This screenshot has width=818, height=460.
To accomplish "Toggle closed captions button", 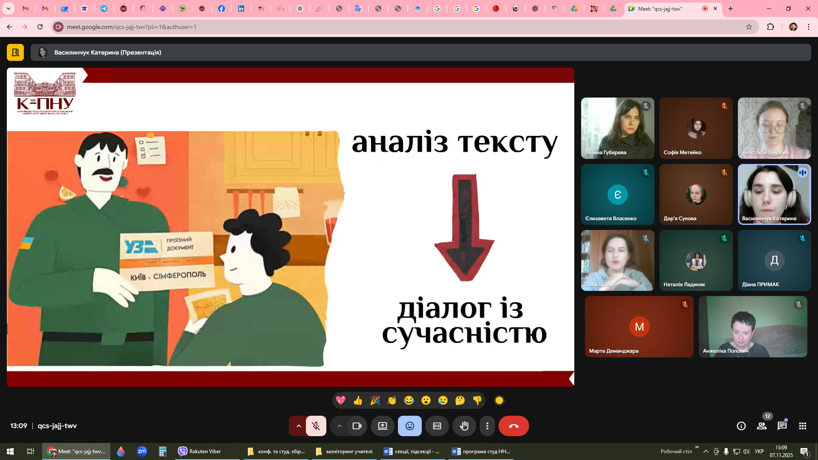I will coord(437,426).
